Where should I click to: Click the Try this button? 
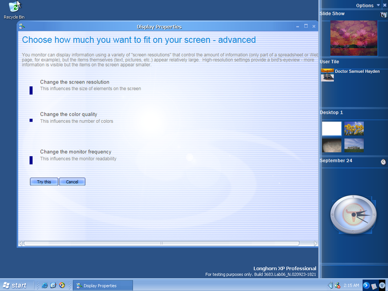[x=44, y=181]
